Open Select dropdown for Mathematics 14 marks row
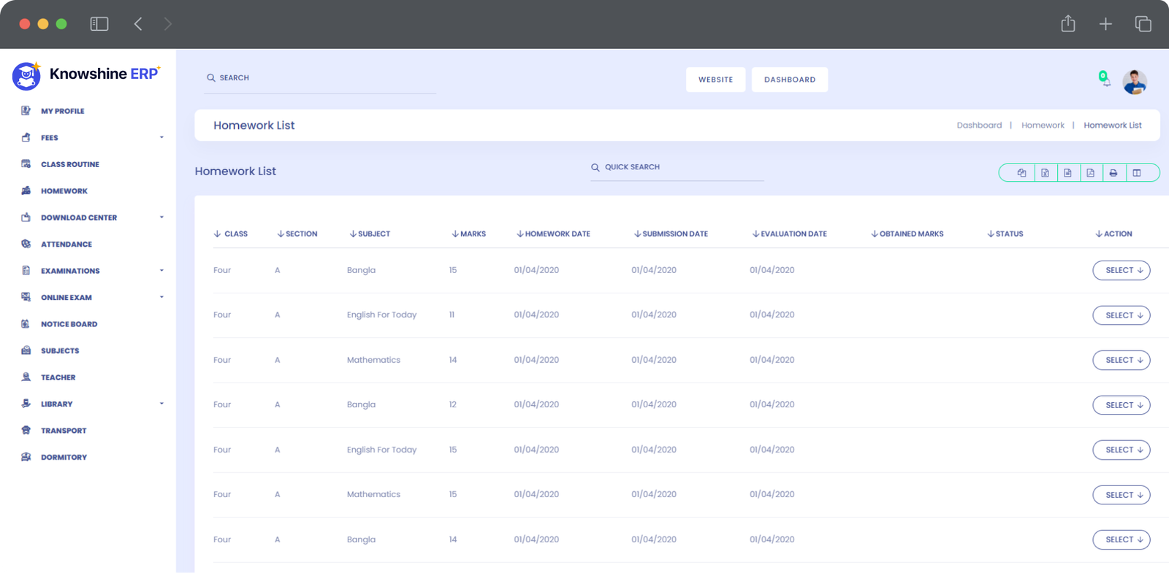The image size is (1169, 573). (x=1121, y=361)
